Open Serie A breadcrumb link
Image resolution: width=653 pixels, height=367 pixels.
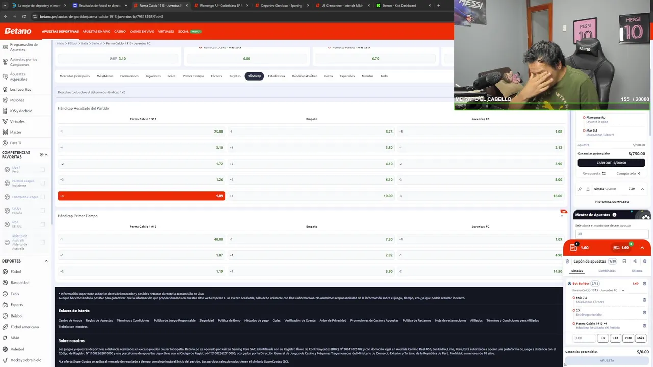coord(97,43)
